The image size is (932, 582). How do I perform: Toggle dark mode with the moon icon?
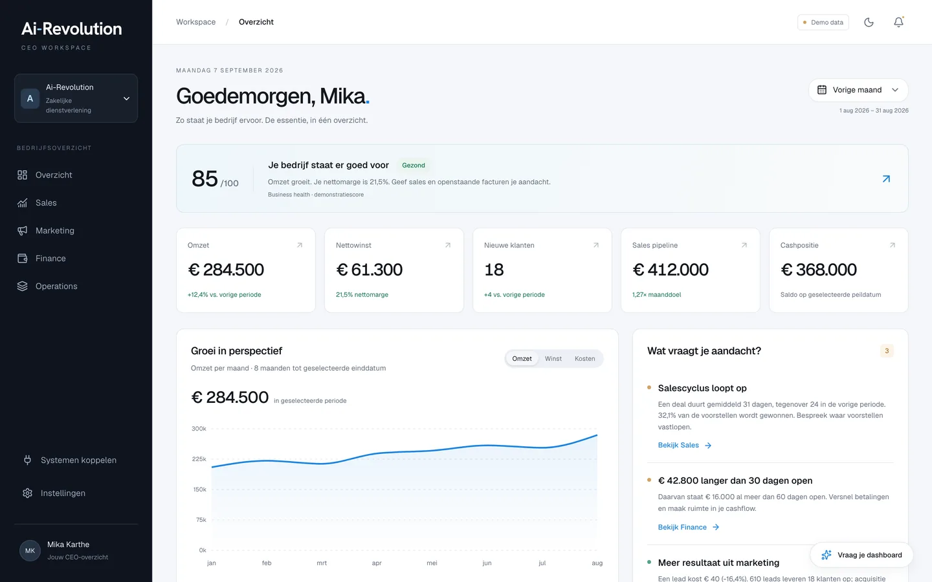coord(869,22)
